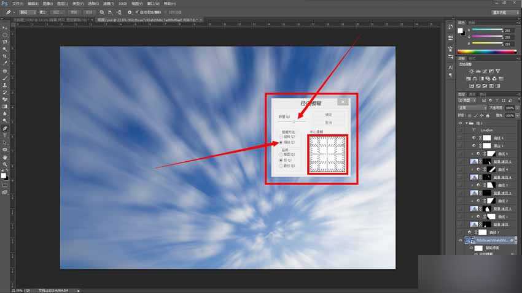
Task: Select the Lasso tool
Action: pyautogui.click(x=5, y=42)
